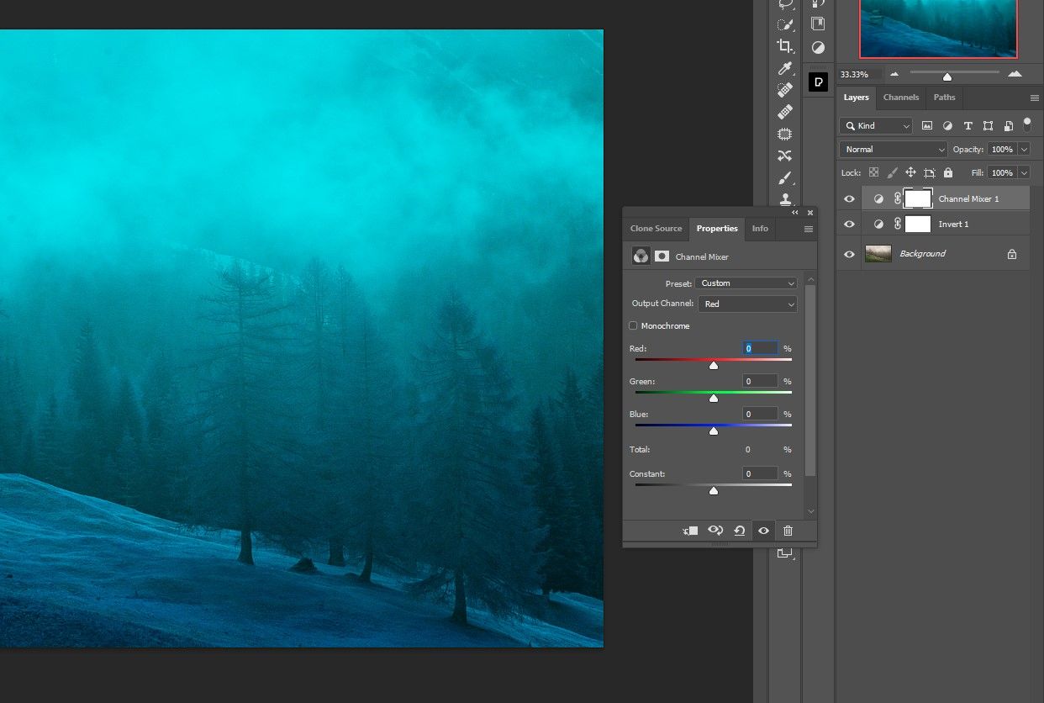Click the Constant percentage input field
This screenshot has height=703, width=1044.
tap(760, 474)
